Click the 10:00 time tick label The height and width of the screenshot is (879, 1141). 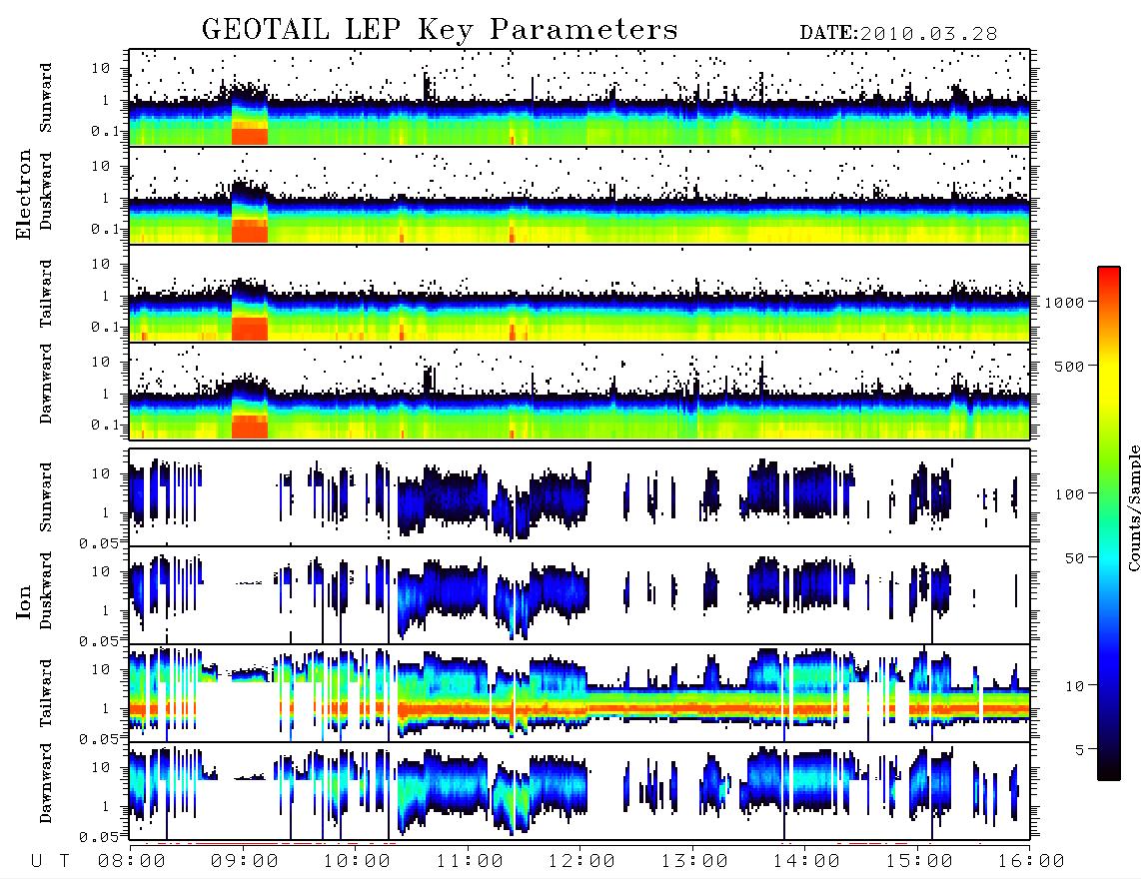357,861
